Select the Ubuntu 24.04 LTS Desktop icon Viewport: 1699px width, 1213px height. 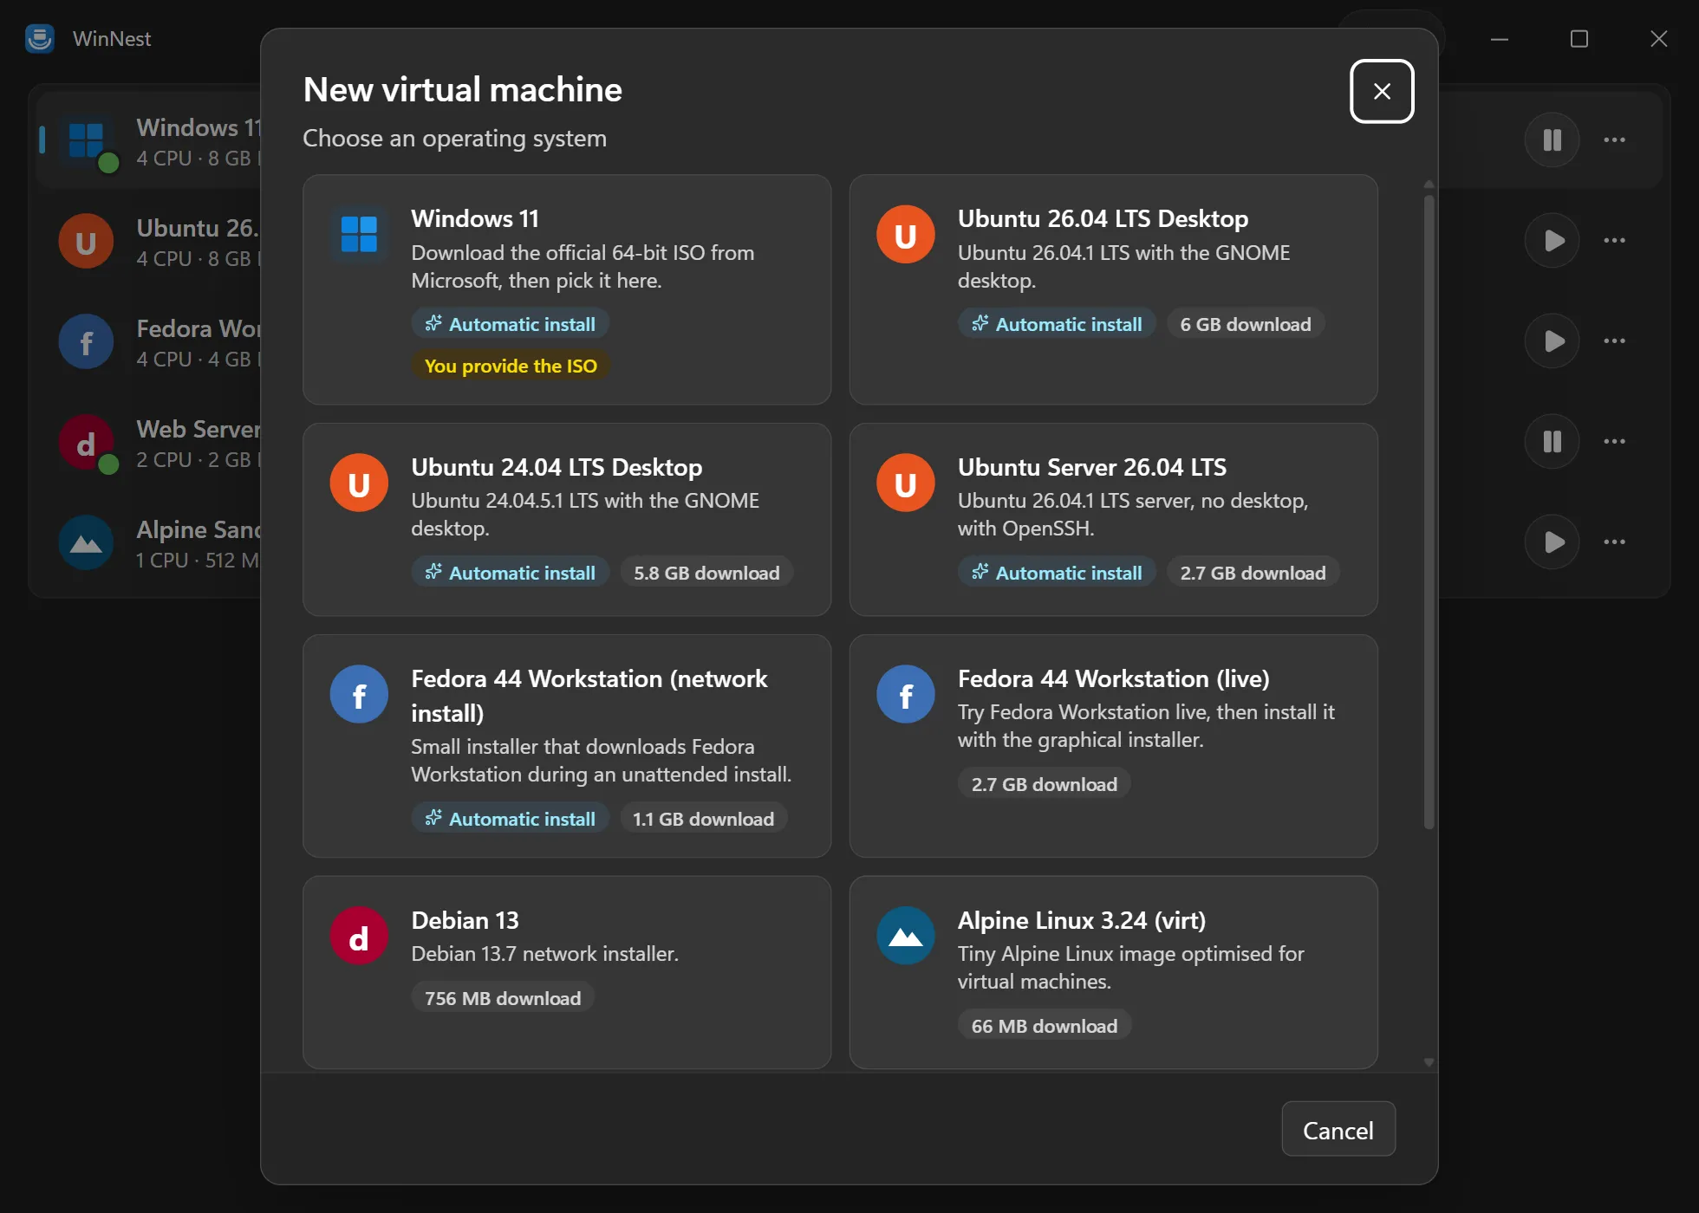click(359, 483)
